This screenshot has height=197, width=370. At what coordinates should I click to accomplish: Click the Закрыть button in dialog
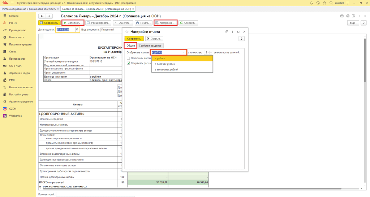tap(154, 39)
